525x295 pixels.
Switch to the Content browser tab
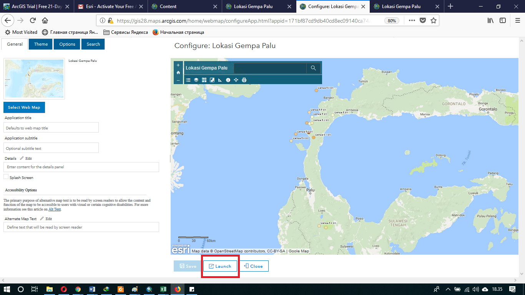click(185, 6)
